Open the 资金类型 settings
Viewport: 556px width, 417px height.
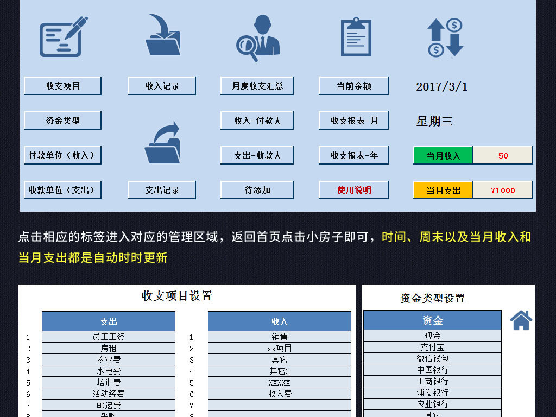point(62,120)
